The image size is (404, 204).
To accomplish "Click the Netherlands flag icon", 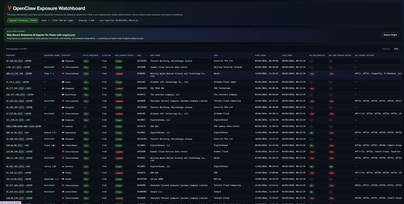I will click(63, 133).
